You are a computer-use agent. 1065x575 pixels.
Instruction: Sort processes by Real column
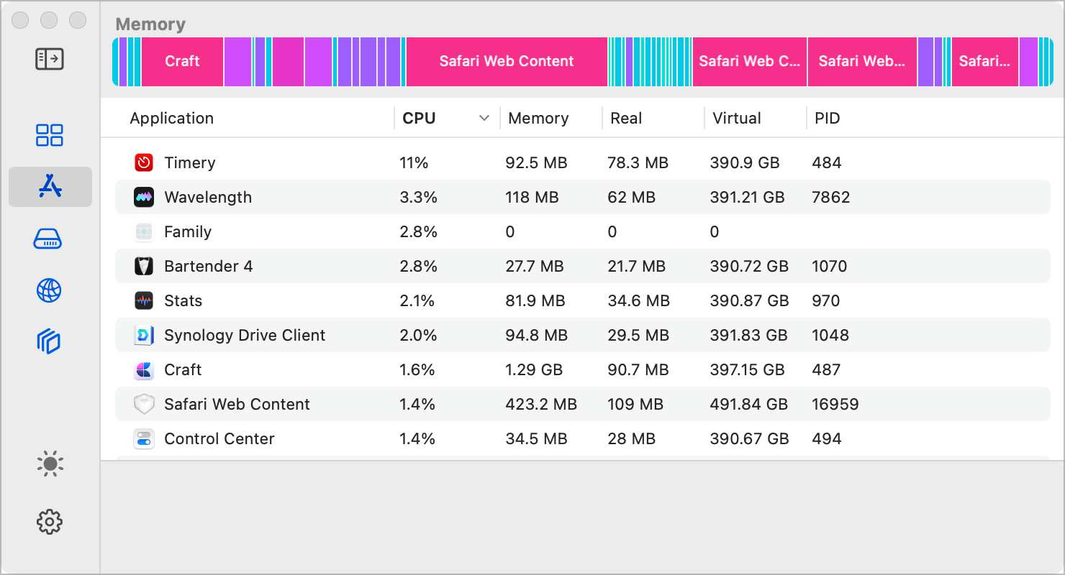click(x=625, y=118)
